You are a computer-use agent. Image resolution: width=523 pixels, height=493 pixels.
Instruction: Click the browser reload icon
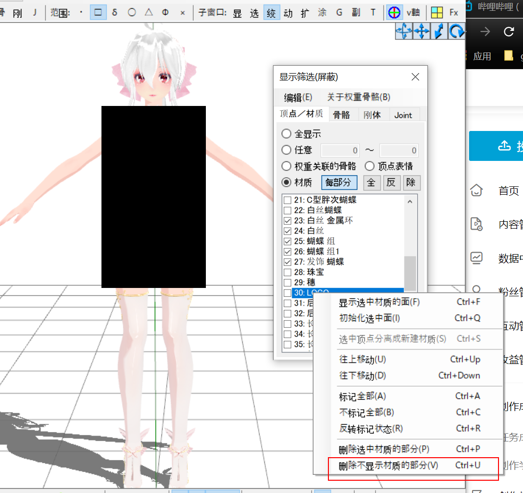[x=509, y=32]
